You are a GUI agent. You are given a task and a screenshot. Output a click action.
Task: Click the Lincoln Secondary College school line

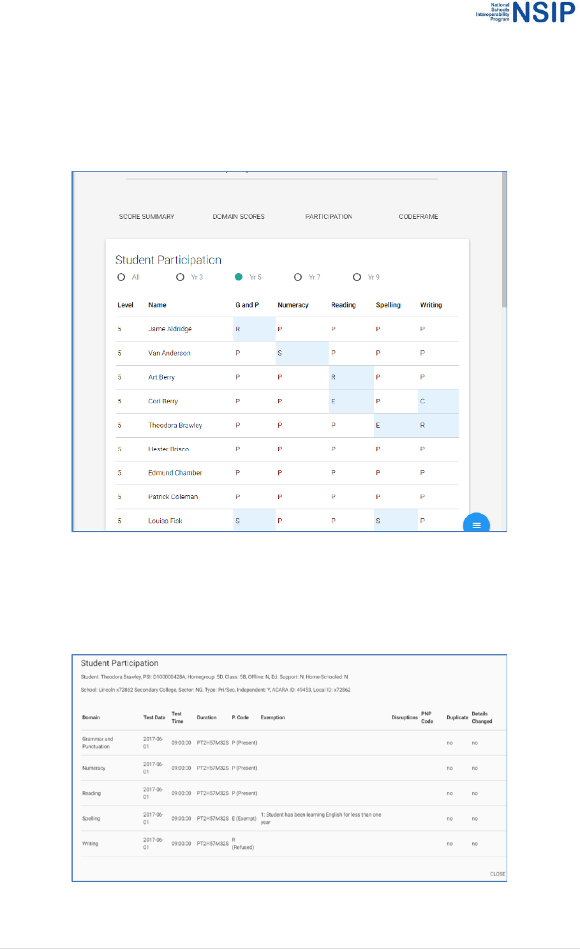pyautogui.click(x=216, y=690)
